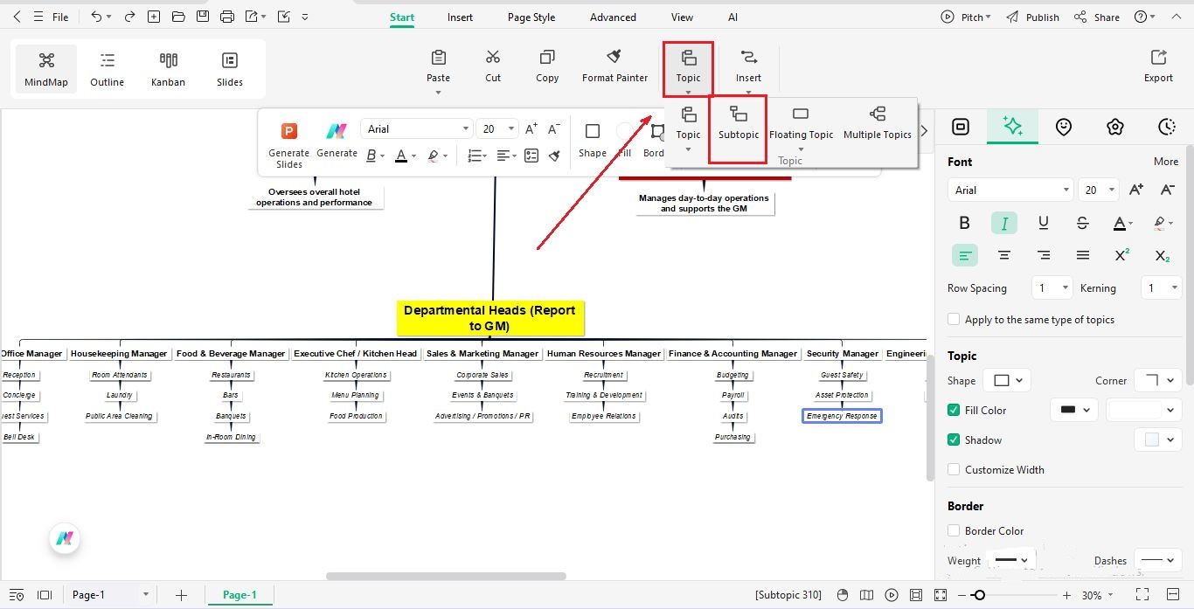Toggle fullscreen icon in status bar

[1142, 594]
